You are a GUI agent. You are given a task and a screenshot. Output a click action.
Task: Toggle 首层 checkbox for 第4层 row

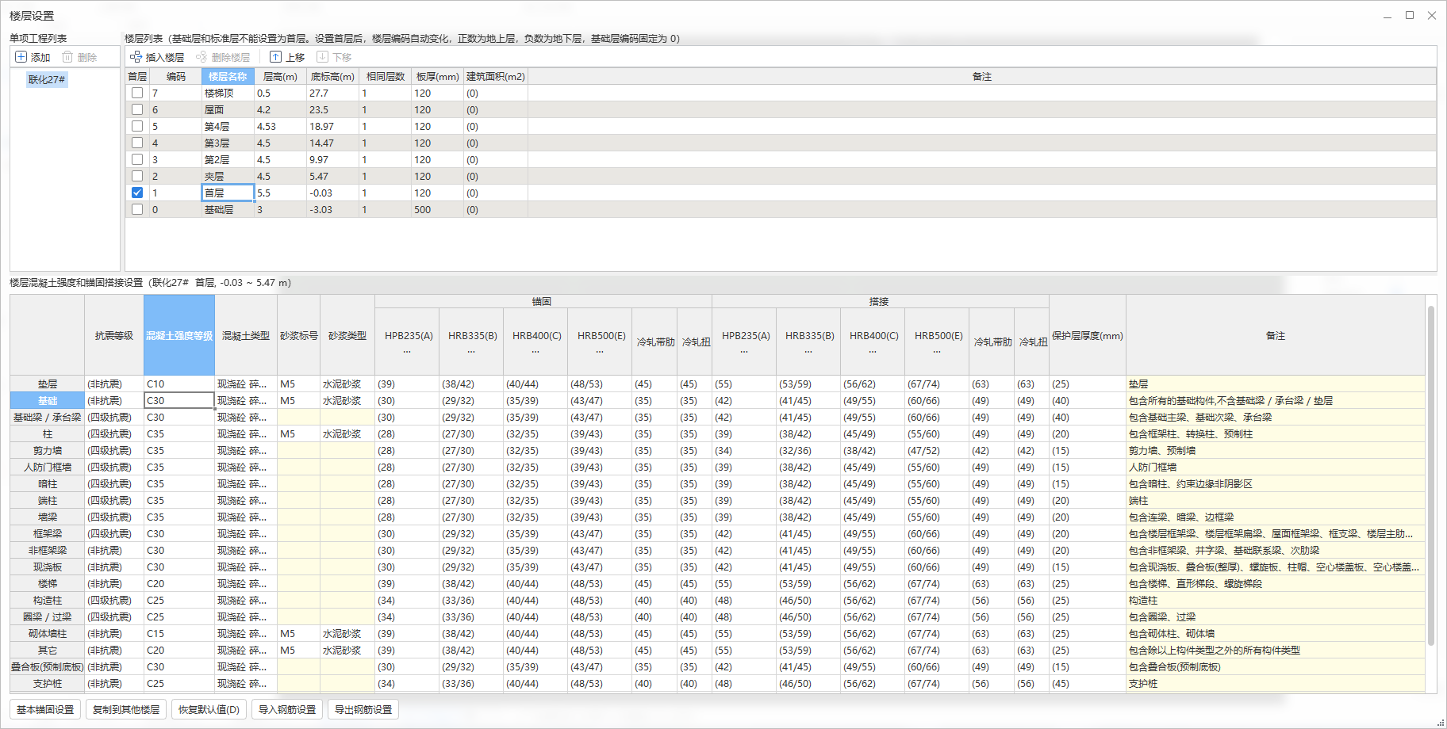click(x=137, y=126)
